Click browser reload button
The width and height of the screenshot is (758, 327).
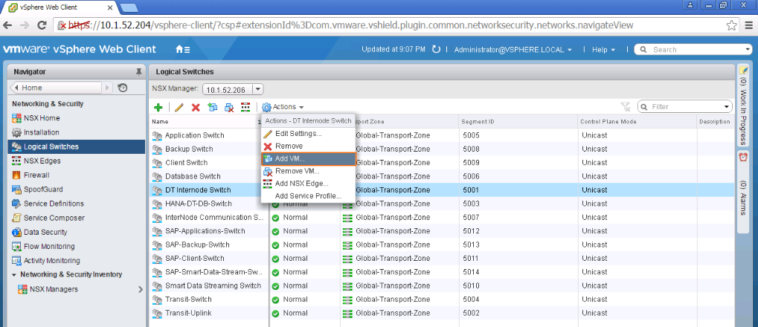42,25
